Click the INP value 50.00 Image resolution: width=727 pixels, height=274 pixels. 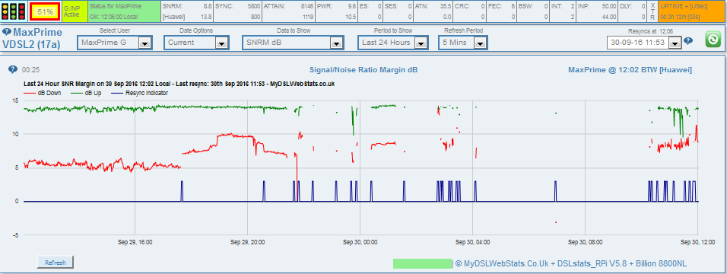(609, 7)
